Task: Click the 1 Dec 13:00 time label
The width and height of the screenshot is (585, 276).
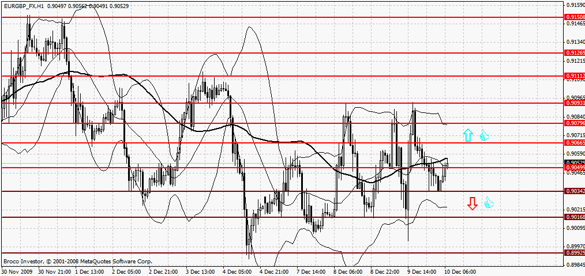Action: [x=89, y=272]
